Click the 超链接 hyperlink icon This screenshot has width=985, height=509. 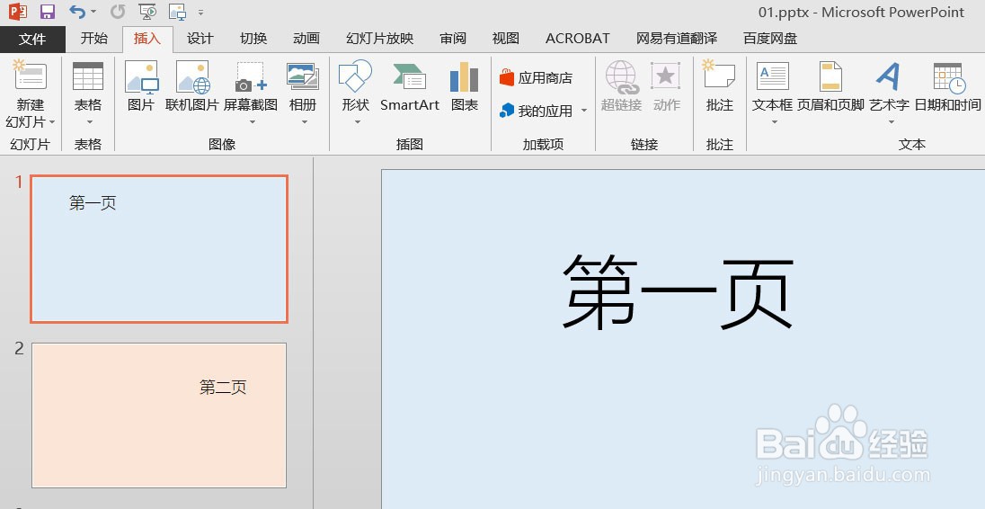coord(621,77)
